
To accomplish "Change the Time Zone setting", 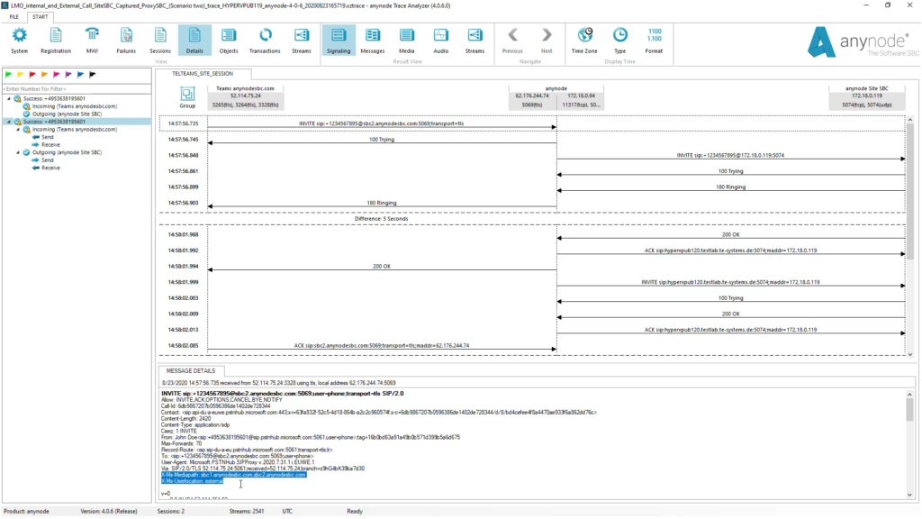I will click(584, 41).
